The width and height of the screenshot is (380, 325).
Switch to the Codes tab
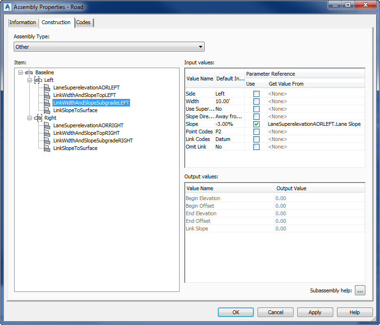point(83,22)
